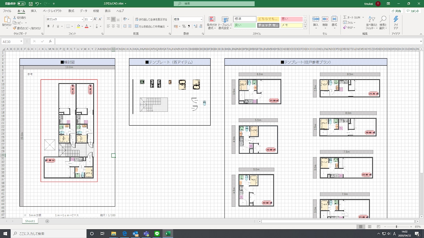Image resolution: width=424 pixels, height=238 pixels.
Task: Click the Decrease Font Size icon
Action: click(x=100, y=19)
